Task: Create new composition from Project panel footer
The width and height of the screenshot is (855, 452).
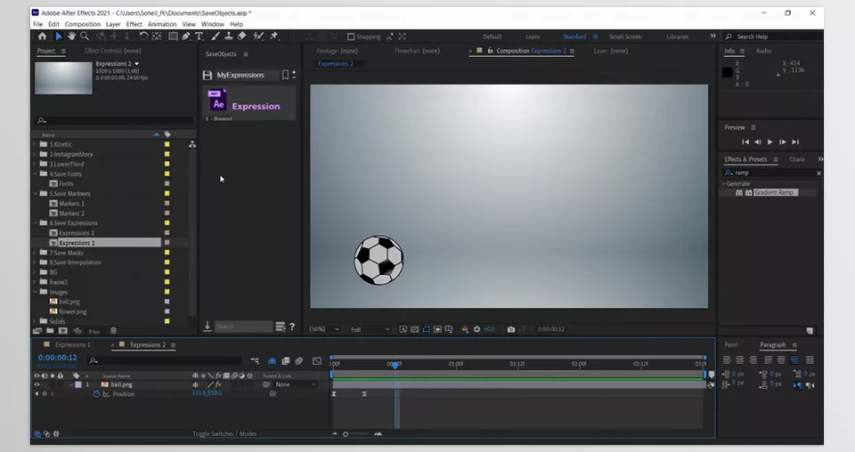Action: click(62, 331)
